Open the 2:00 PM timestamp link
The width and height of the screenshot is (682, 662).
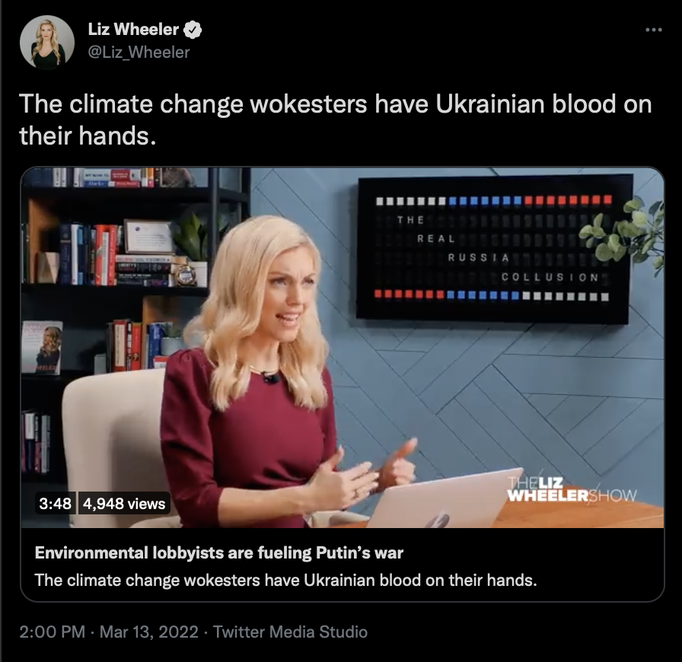pos(53,632)
